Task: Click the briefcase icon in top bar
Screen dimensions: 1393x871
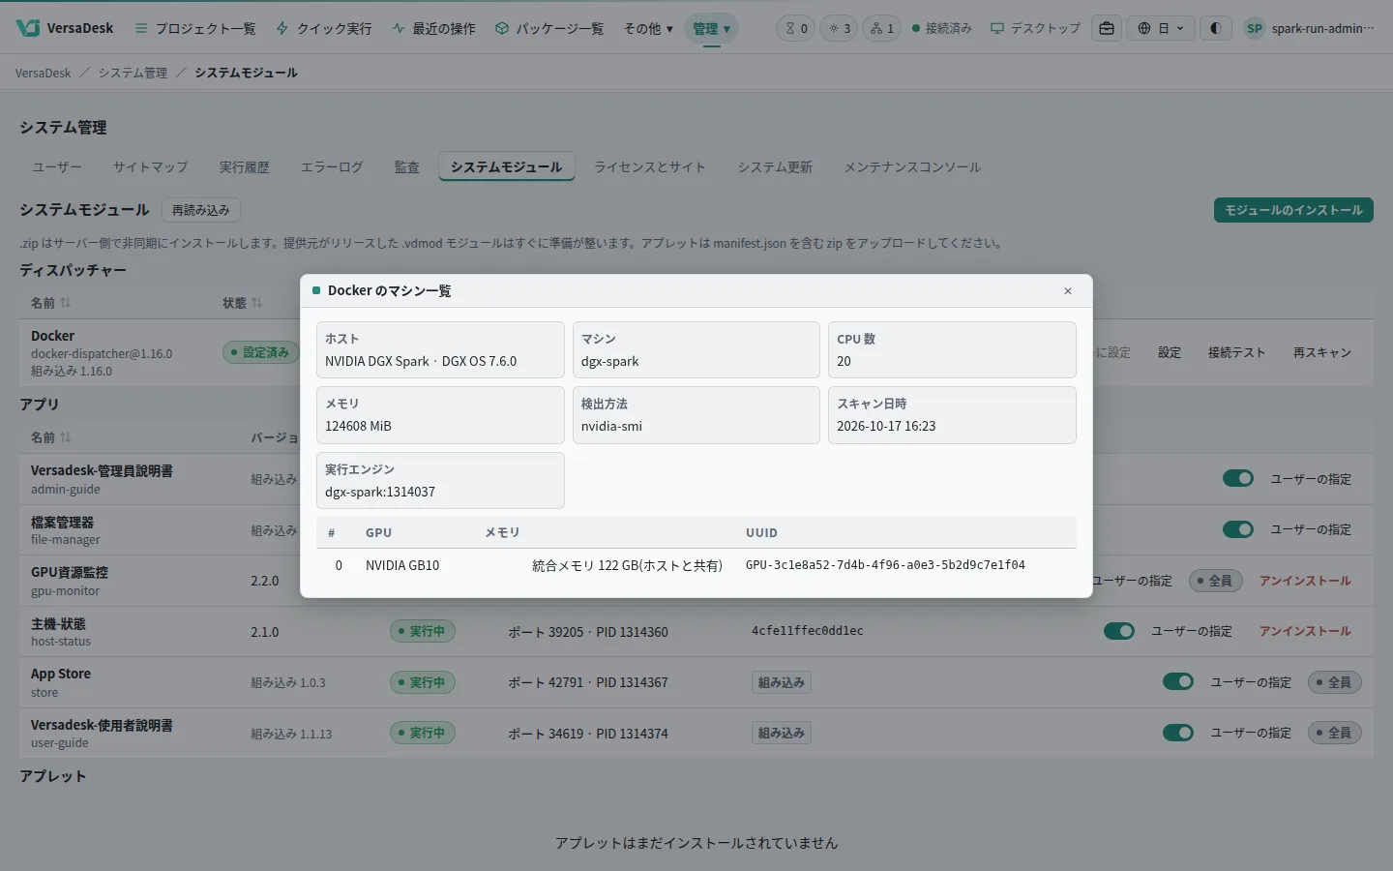Action: coord(1107,28)
